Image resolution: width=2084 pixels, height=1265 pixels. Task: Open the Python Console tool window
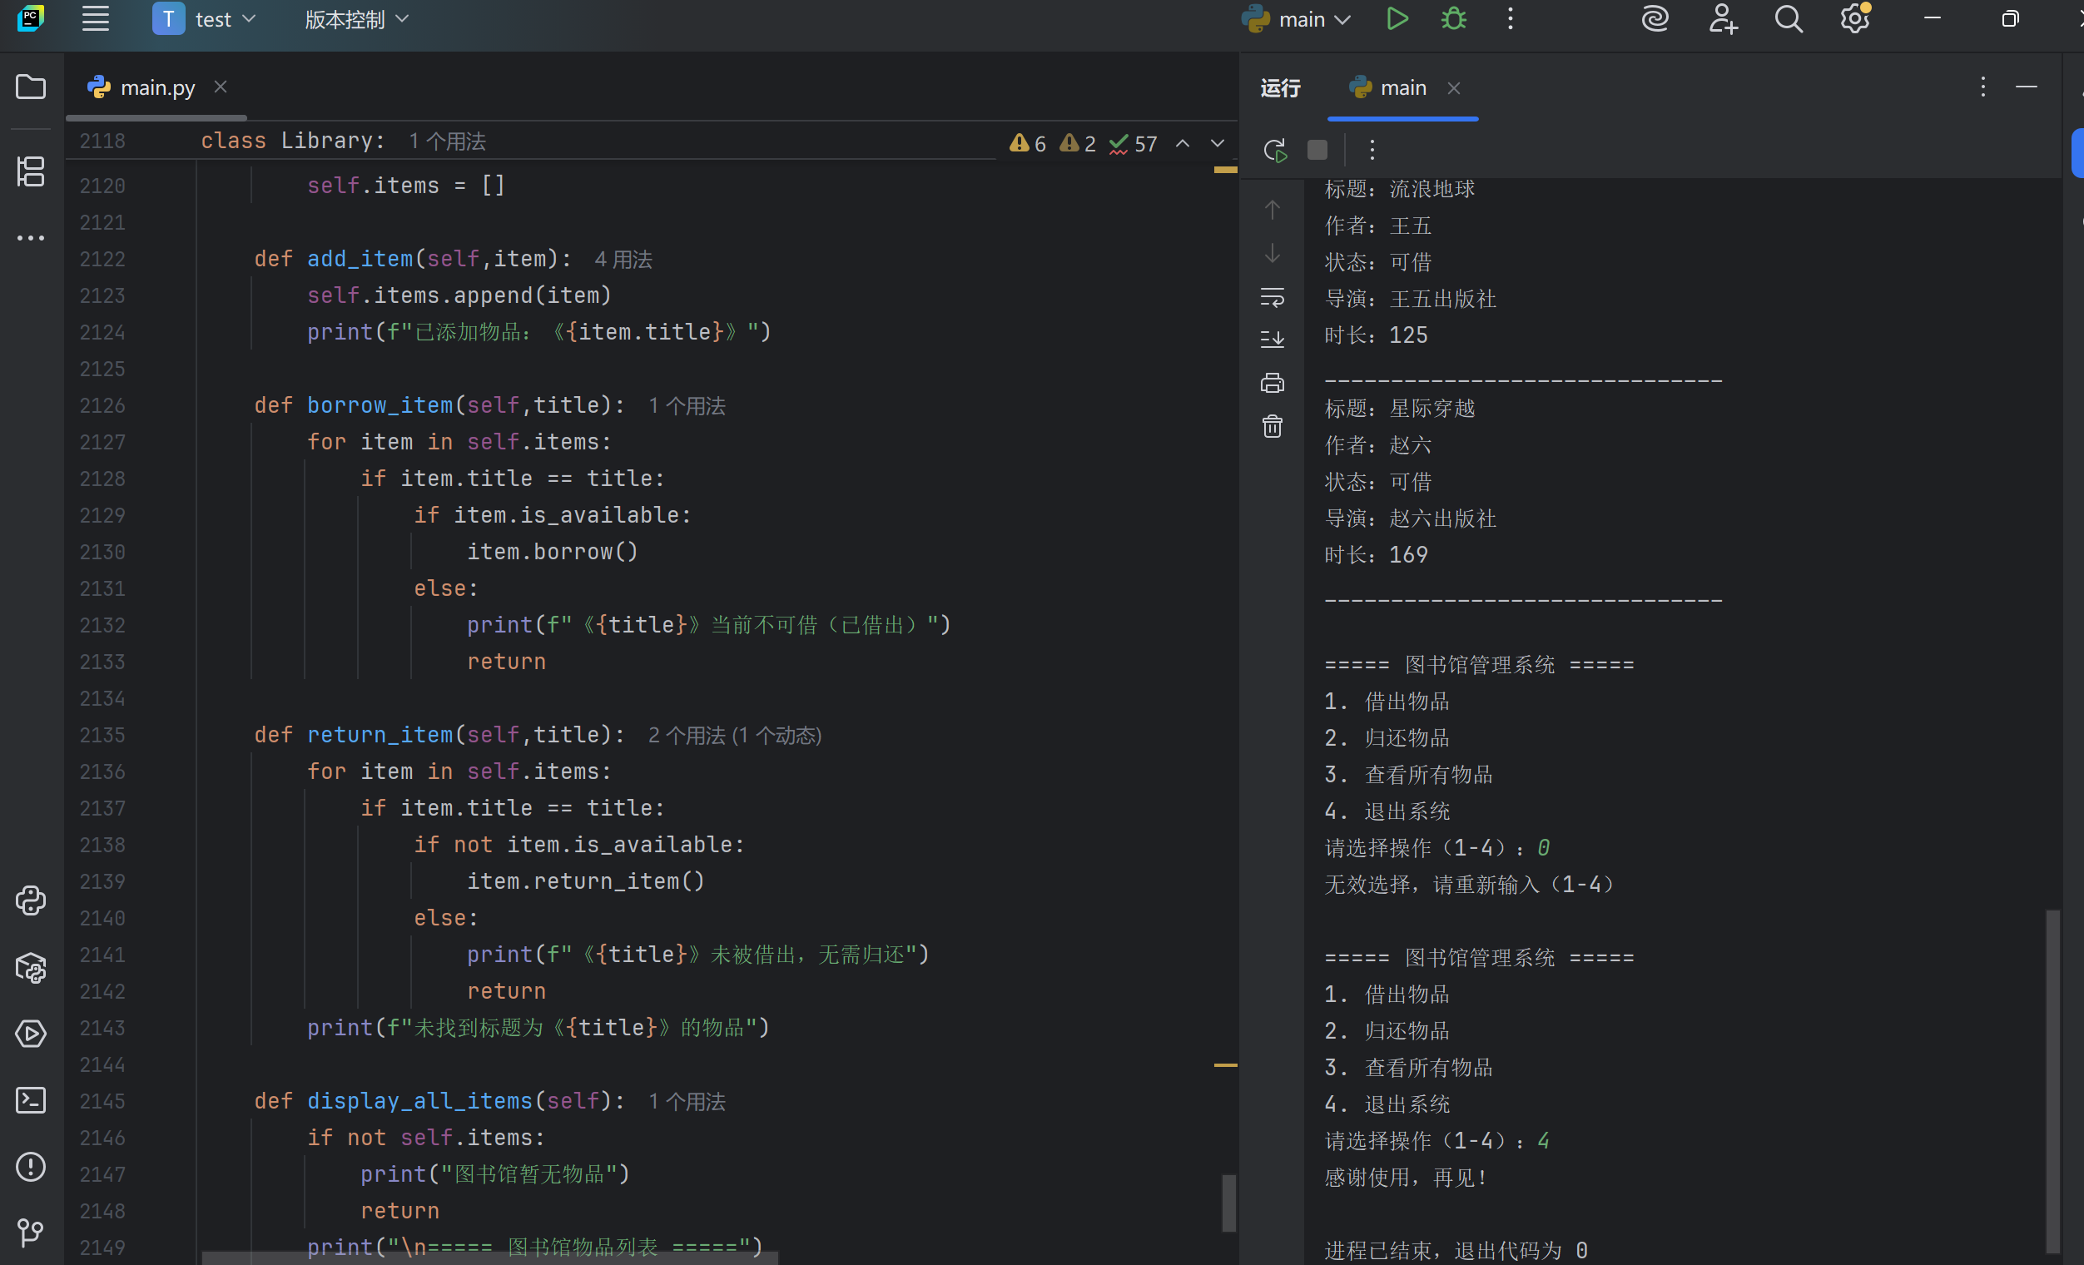pos(32,900)
